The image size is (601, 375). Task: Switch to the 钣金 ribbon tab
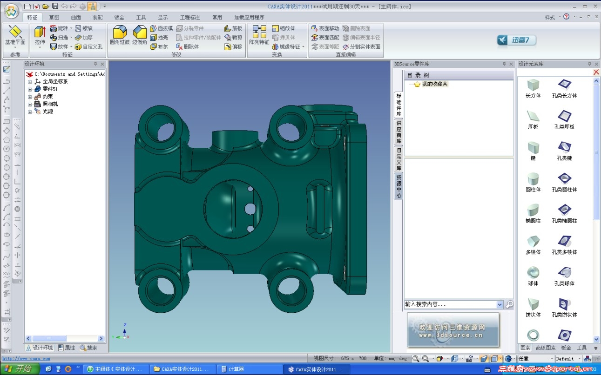(119, 18)
